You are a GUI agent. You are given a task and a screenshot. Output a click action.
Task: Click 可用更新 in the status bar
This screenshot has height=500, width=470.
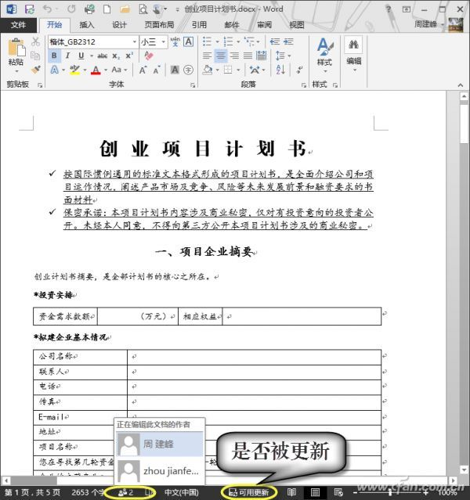tap(249, 492)
